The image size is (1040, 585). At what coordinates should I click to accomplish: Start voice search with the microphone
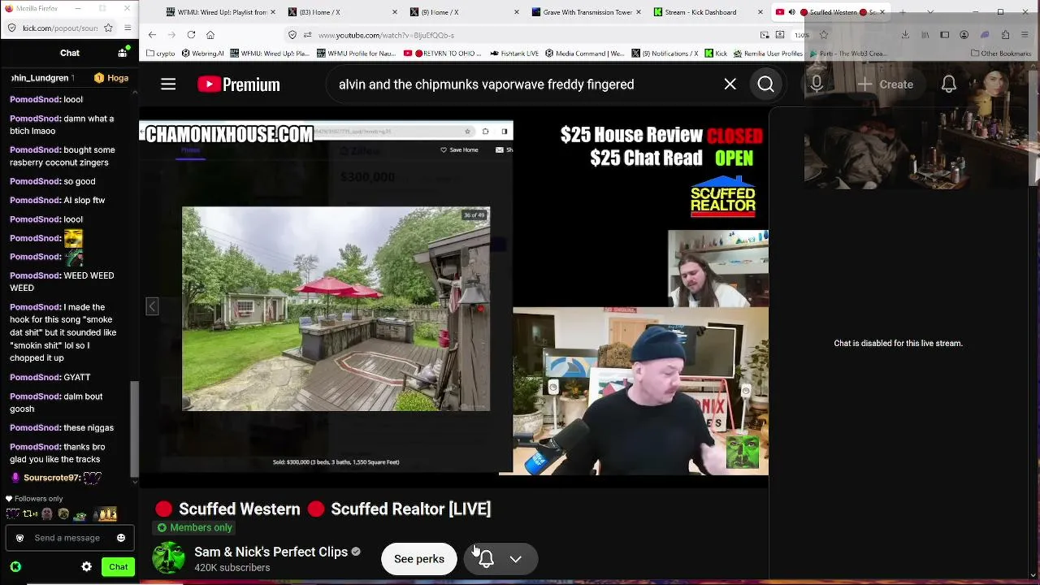(817, 84)
